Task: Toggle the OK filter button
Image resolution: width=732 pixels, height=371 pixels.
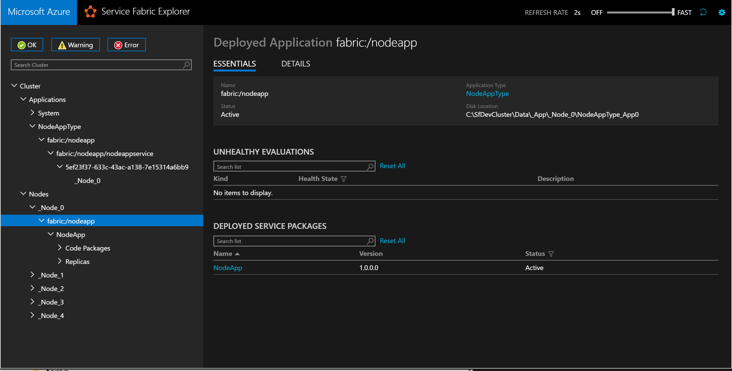Action: (x=27, y=45)
